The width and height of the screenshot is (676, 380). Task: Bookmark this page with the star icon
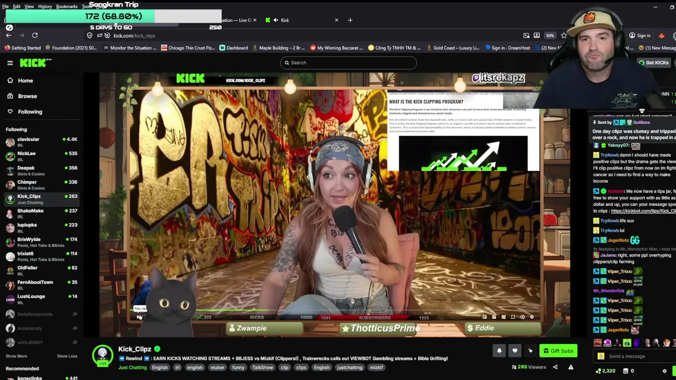pos(564,35)
